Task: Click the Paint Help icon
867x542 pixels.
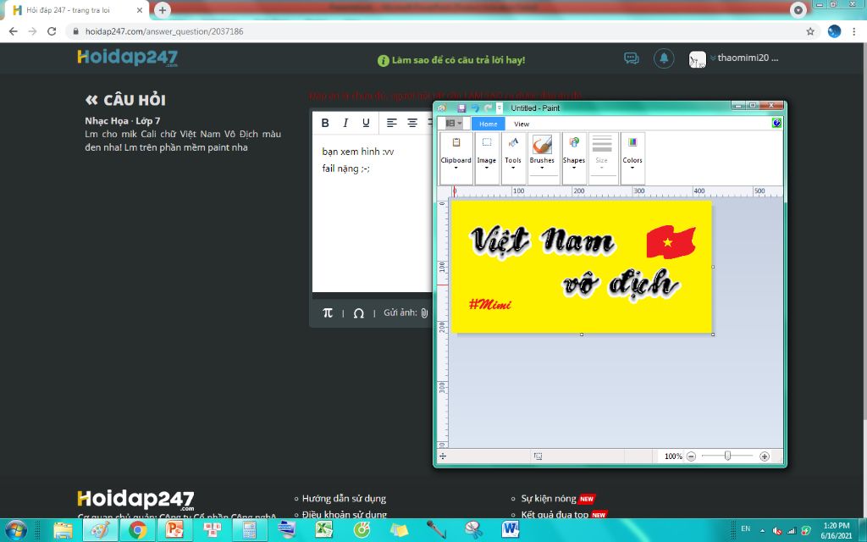Action: (776, 123)
